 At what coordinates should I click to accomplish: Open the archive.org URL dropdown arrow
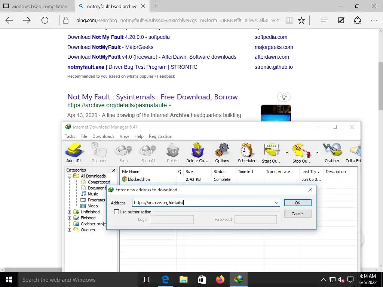click(x=170, y=105)
